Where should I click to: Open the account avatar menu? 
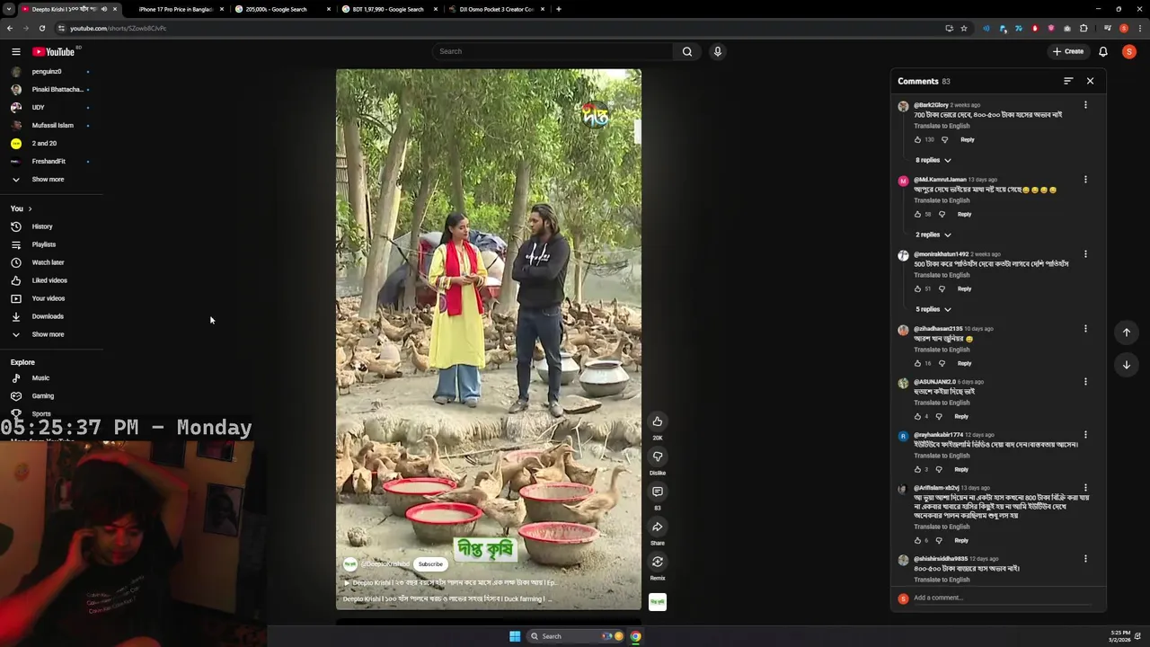coord(1129,52)
